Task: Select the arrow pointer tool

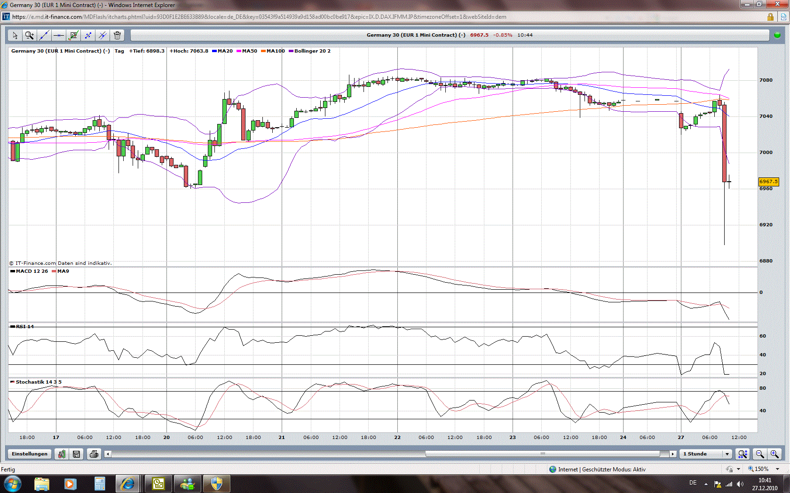Action: [x=15, y=35]
